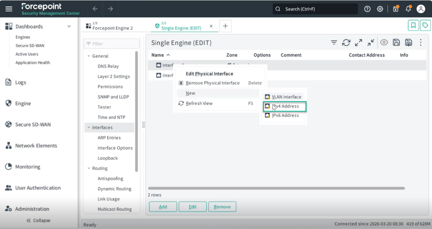Click the tag icon button
This screenshot has height=229, width=432.
pos(425,26)
